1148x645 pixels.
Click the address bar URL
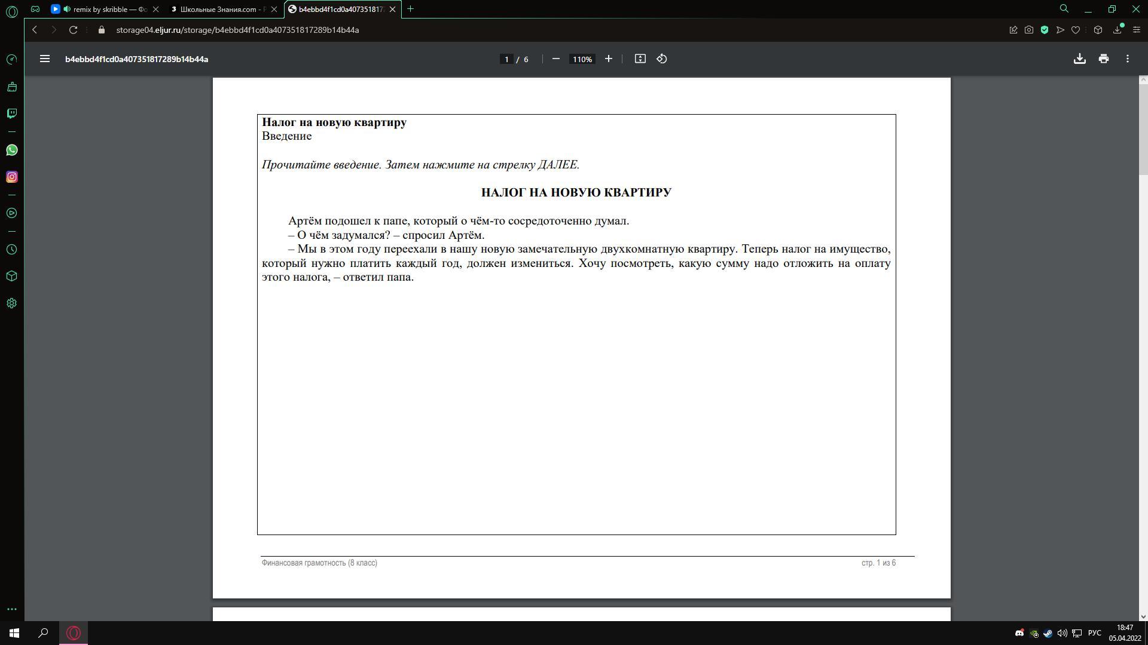pos(237,30)
